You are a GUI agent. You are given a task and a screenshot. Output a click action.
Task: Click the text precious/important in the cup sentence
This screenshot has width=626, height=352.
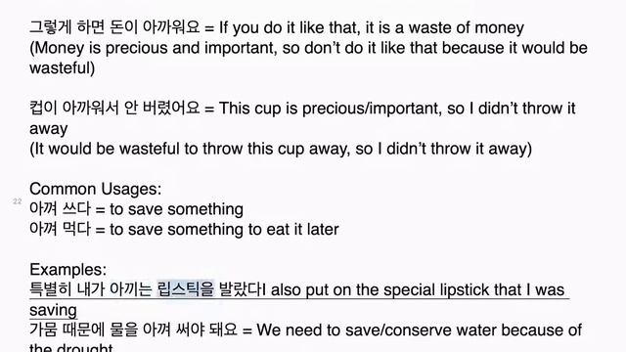[x=372, y=109]
